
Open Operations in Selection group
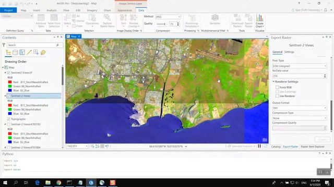(x=92, y=21)
